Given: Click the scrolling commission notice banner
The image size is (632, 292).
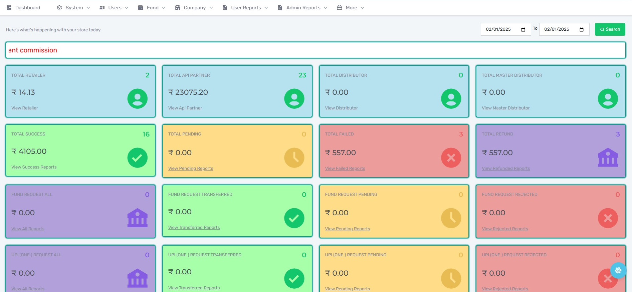Looking at the screenshot, I should [x=315, y=50].
